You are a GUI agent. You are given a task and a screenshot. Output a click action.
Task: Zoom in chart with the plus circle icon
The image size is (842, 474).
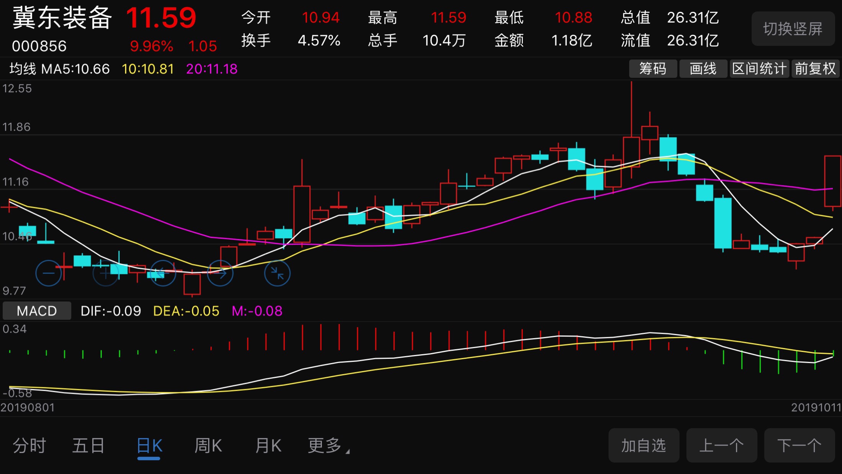click(x=106, y=273)
